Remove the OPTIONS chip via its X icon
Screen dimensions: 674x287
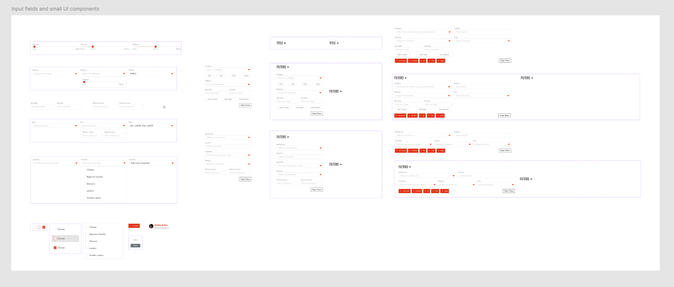[x=397, y=61]
